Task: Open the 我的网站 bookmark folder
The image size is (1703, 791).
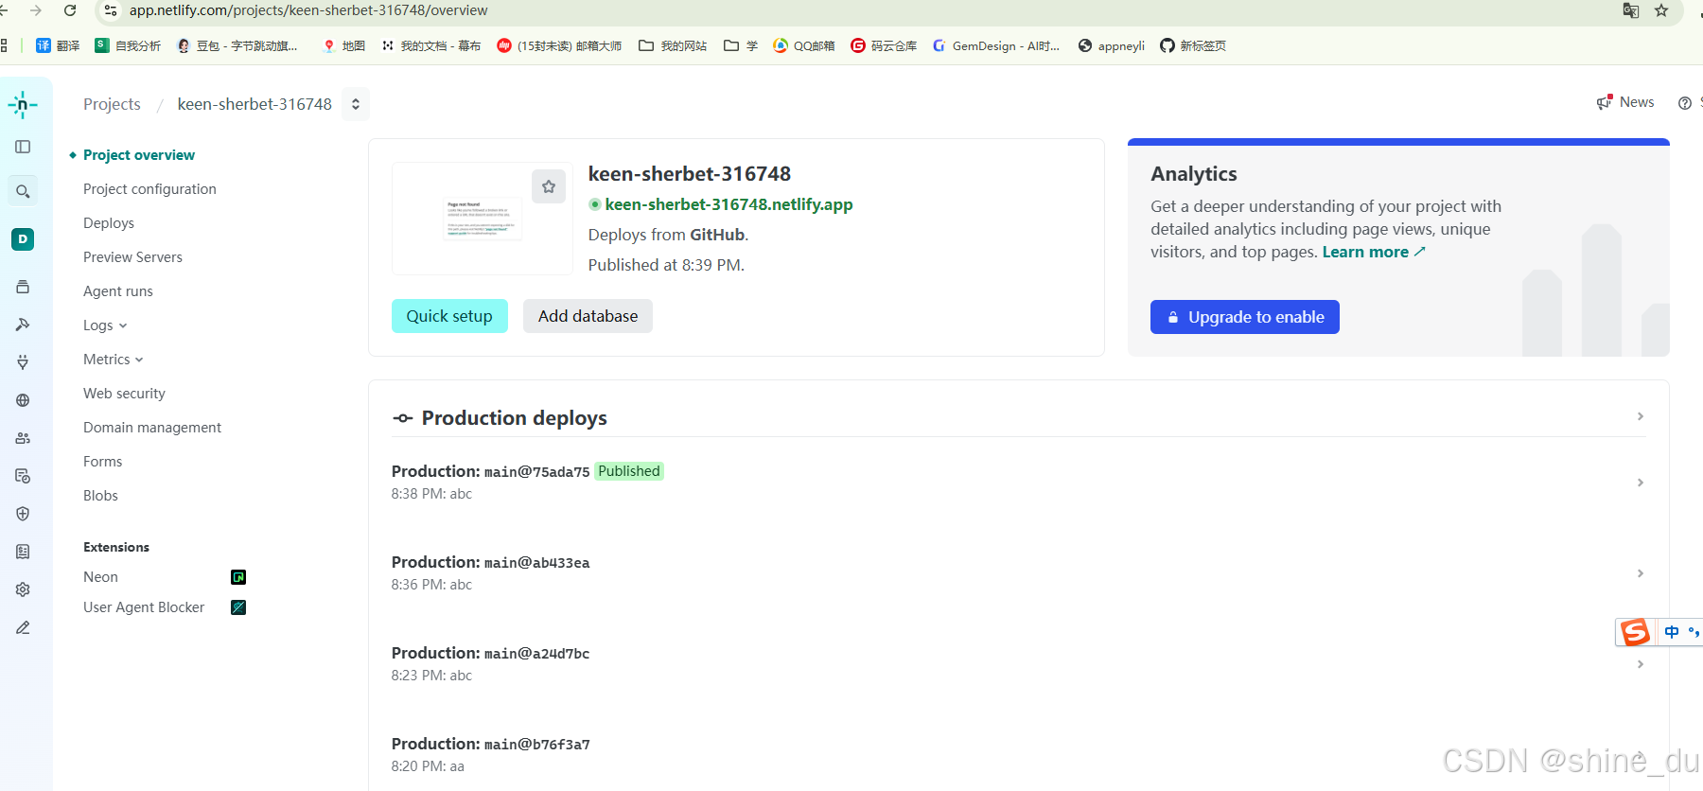Action: (x=673, y=45)
